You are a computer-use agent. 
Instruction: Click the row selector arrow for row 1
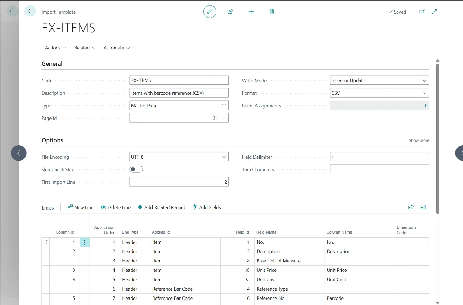pyautogui.click(x=46, y=242)
